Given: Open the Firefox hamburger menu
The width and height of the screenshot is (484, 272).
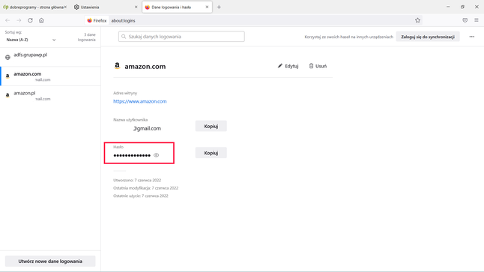Looking at the screenshot, I should coord(477,20).
